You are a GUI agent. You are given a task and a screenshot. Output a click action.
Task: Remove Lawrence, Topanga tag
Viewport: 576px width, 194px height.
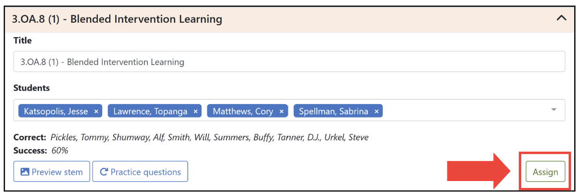(x=196, y=111)
